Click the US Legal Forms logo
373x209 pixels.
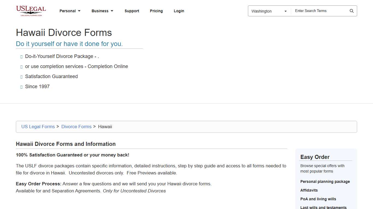(31, 11)
